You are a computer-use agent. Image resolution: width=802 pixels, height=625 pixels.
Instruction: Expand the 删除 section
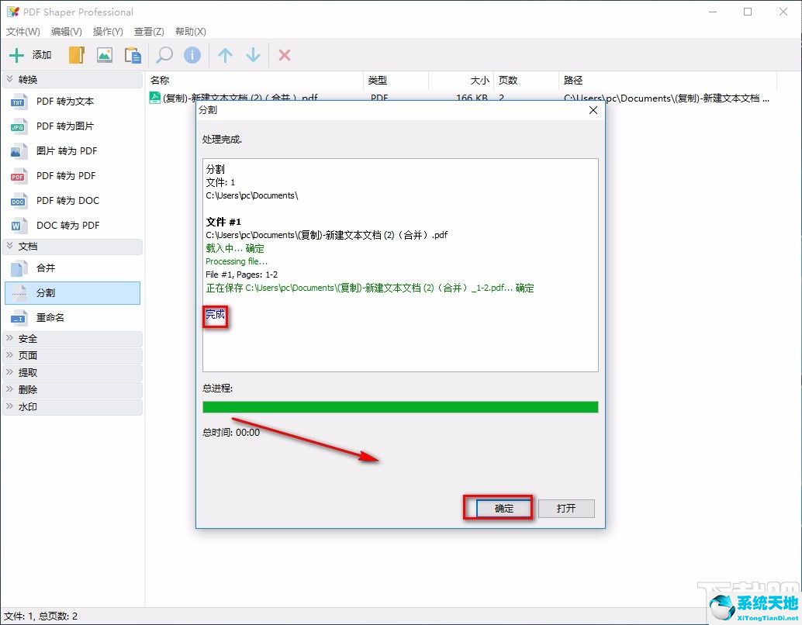tap(10, 389)
